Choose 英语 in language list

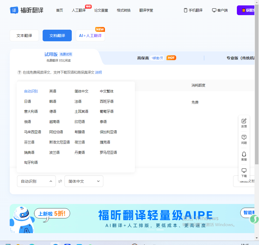(x=53, y=91)
